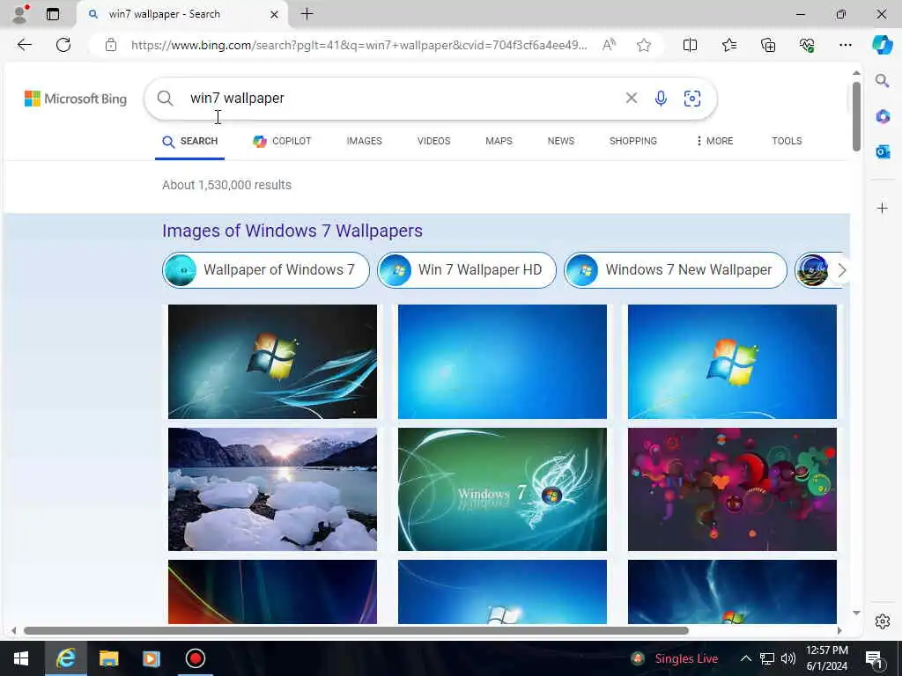Click the volume speaker tray icon
This screenshot has height=676, width=902.
coord(788,658)
